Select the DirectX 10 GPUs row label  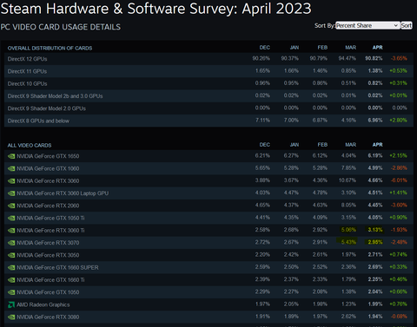click(x=27, y=84)
